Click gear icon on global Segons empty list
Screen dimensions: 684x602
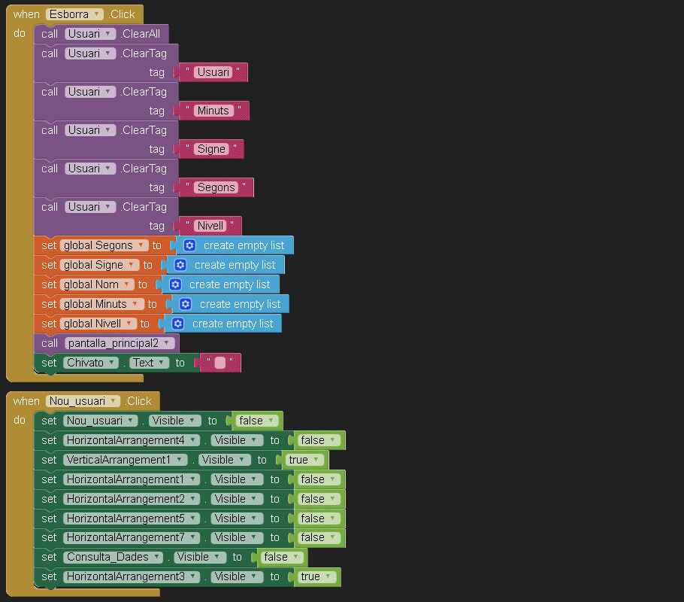tap(189, 245)
